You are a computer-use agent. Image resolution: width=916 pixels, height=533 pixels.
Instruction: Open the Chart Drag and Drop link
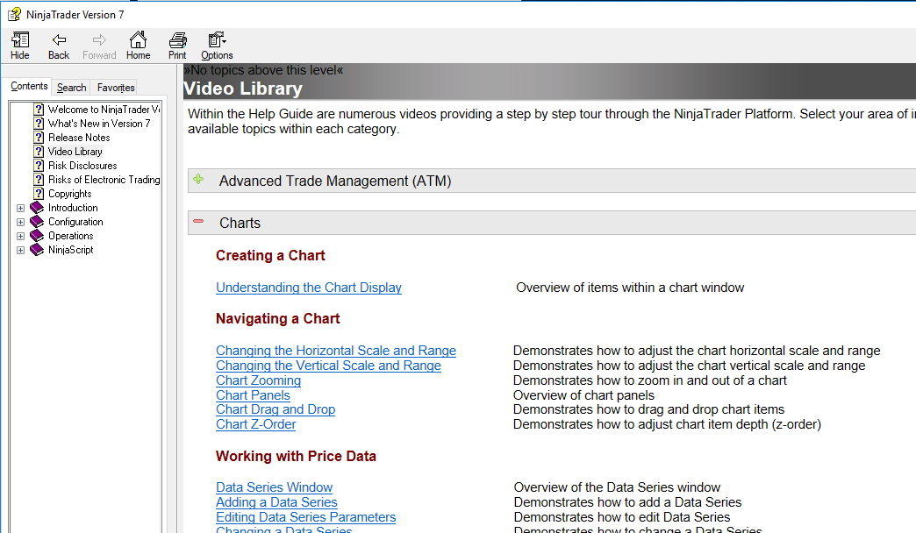[276, 409]
